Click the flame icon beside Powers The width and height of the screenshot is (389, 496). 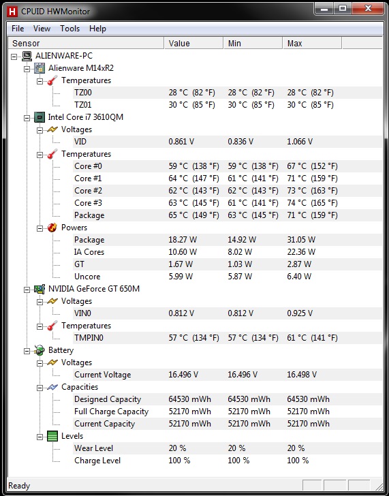point(52,228)
